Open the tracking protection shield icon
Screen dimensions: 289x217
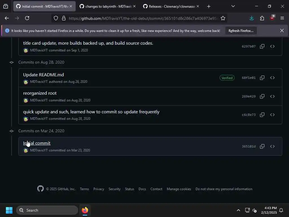(x=56, y=18)
